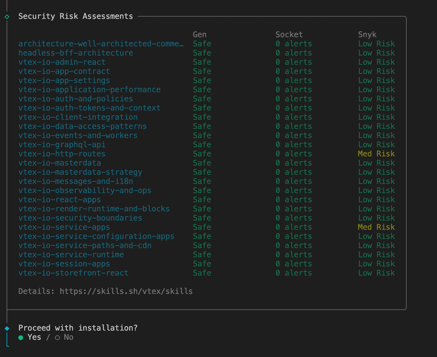Open the skills.sh/vtex/skills details URL

(x=126, y=291)
